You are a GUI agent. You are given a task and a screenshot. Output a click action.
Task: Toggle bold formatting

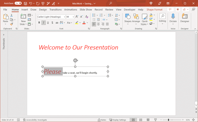point(39,23)
